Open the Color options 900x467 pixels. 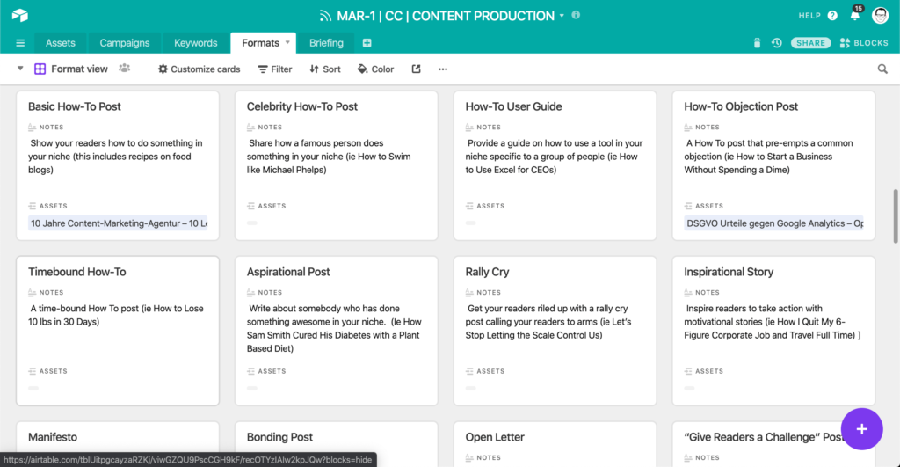click(375, 69)
